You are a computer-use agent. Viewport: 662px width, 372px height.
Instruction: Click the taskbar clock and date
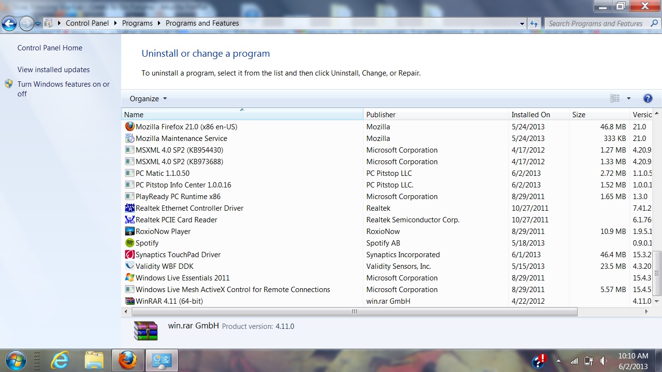pos(633,361)
